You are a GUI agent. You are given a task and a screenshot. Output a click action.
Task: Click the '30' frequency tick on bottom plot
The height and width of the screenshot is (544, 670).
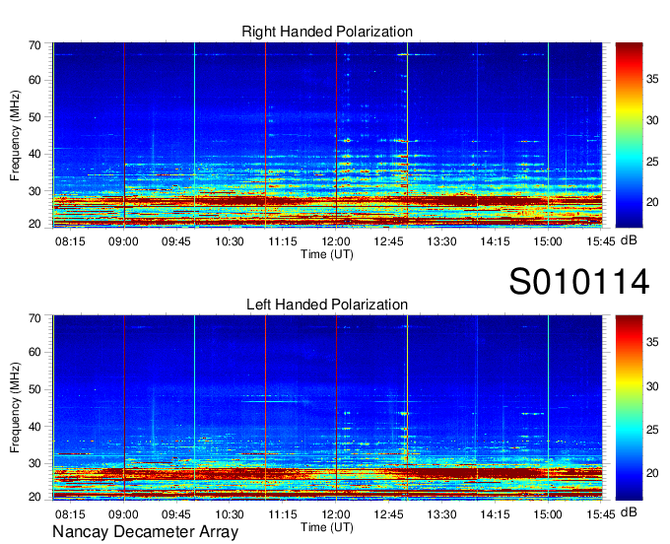click(x=34, y=463)
